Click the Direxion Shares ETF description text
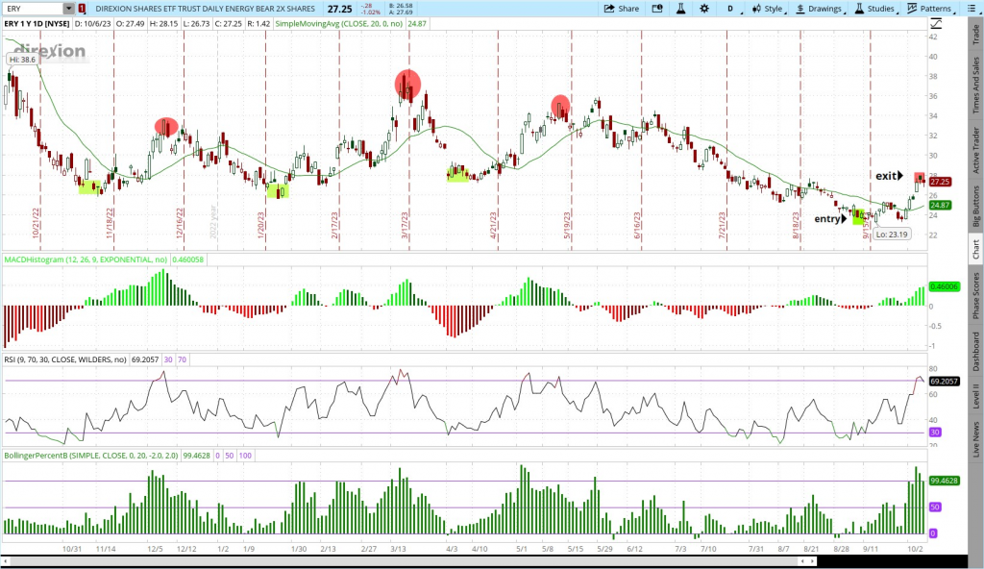Viewport: 984px width, 569px height. coord(206,9)
